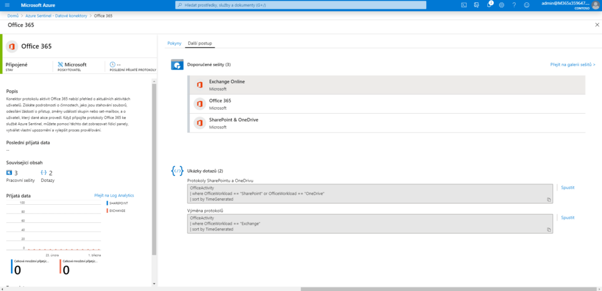Open portal settings gear
The image size is (602, 291).
tap(501, 5)
